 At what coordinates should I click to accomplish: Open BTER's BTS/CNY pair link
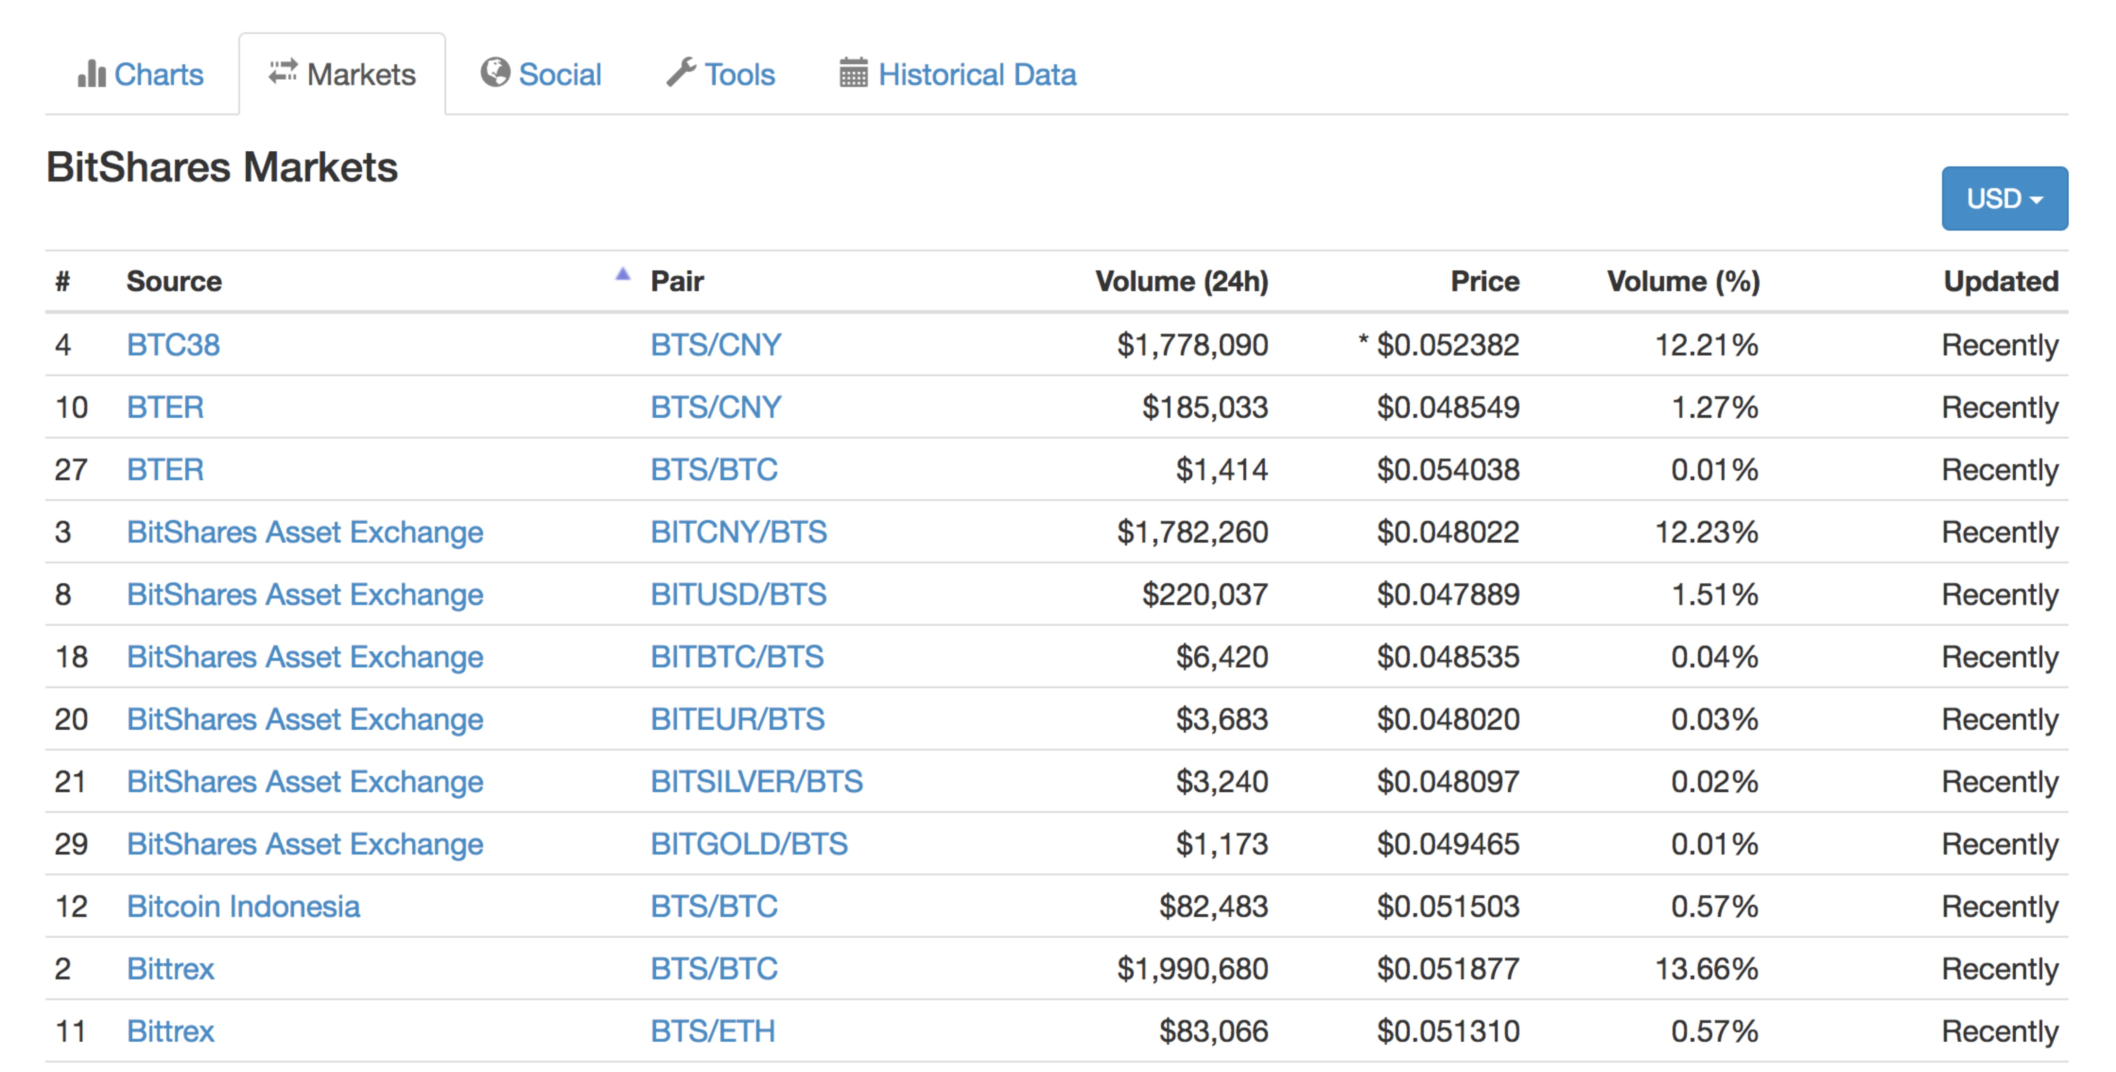(x=715, y=407)
